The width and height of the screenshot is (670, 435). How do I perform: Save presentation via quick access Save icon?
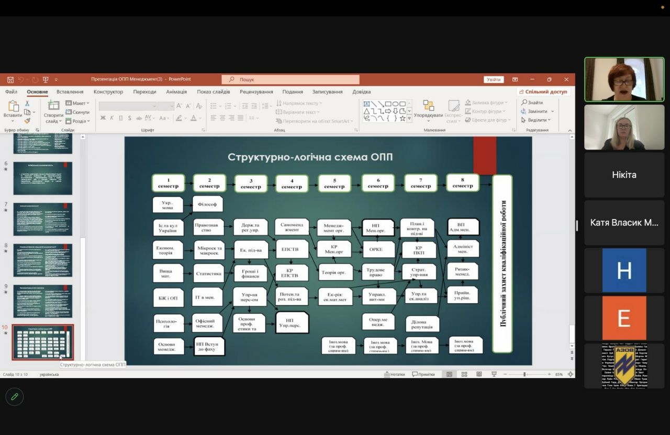click(10, 79)
